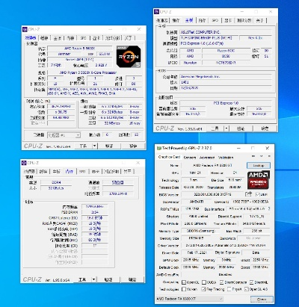Toggle the OpenCL checkbox in GPU-Z
Viewport: 299px width, 307px height.
point(184,282)
